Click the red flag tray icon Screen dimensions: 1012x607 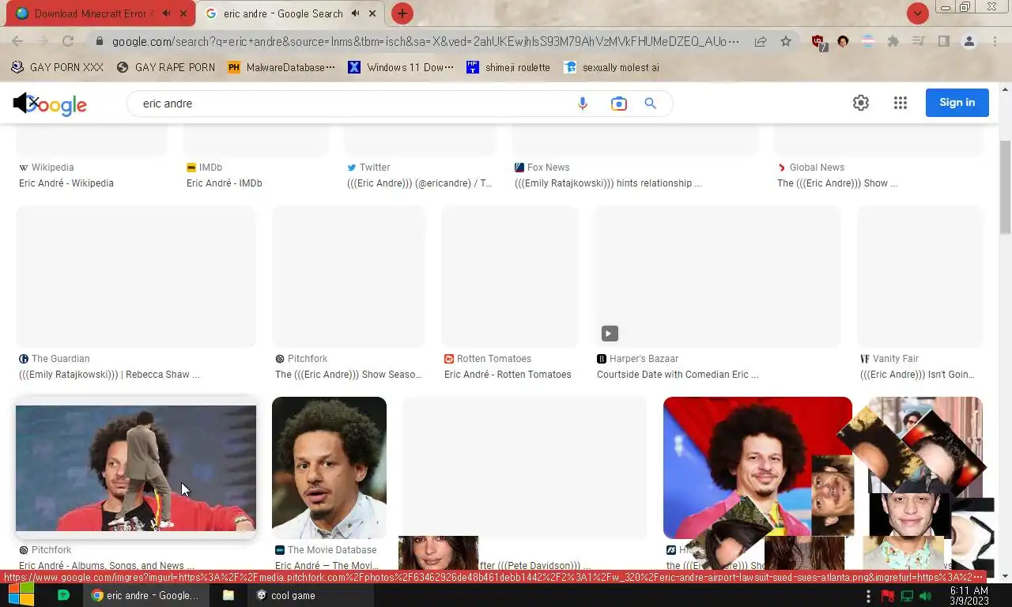tap(888, 595)
